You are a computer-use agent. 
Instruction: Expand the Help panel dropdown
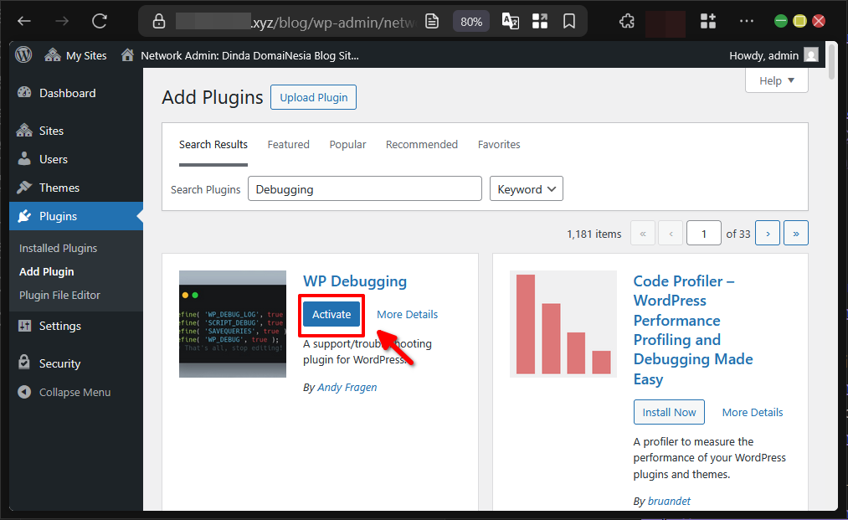(776, 80)
